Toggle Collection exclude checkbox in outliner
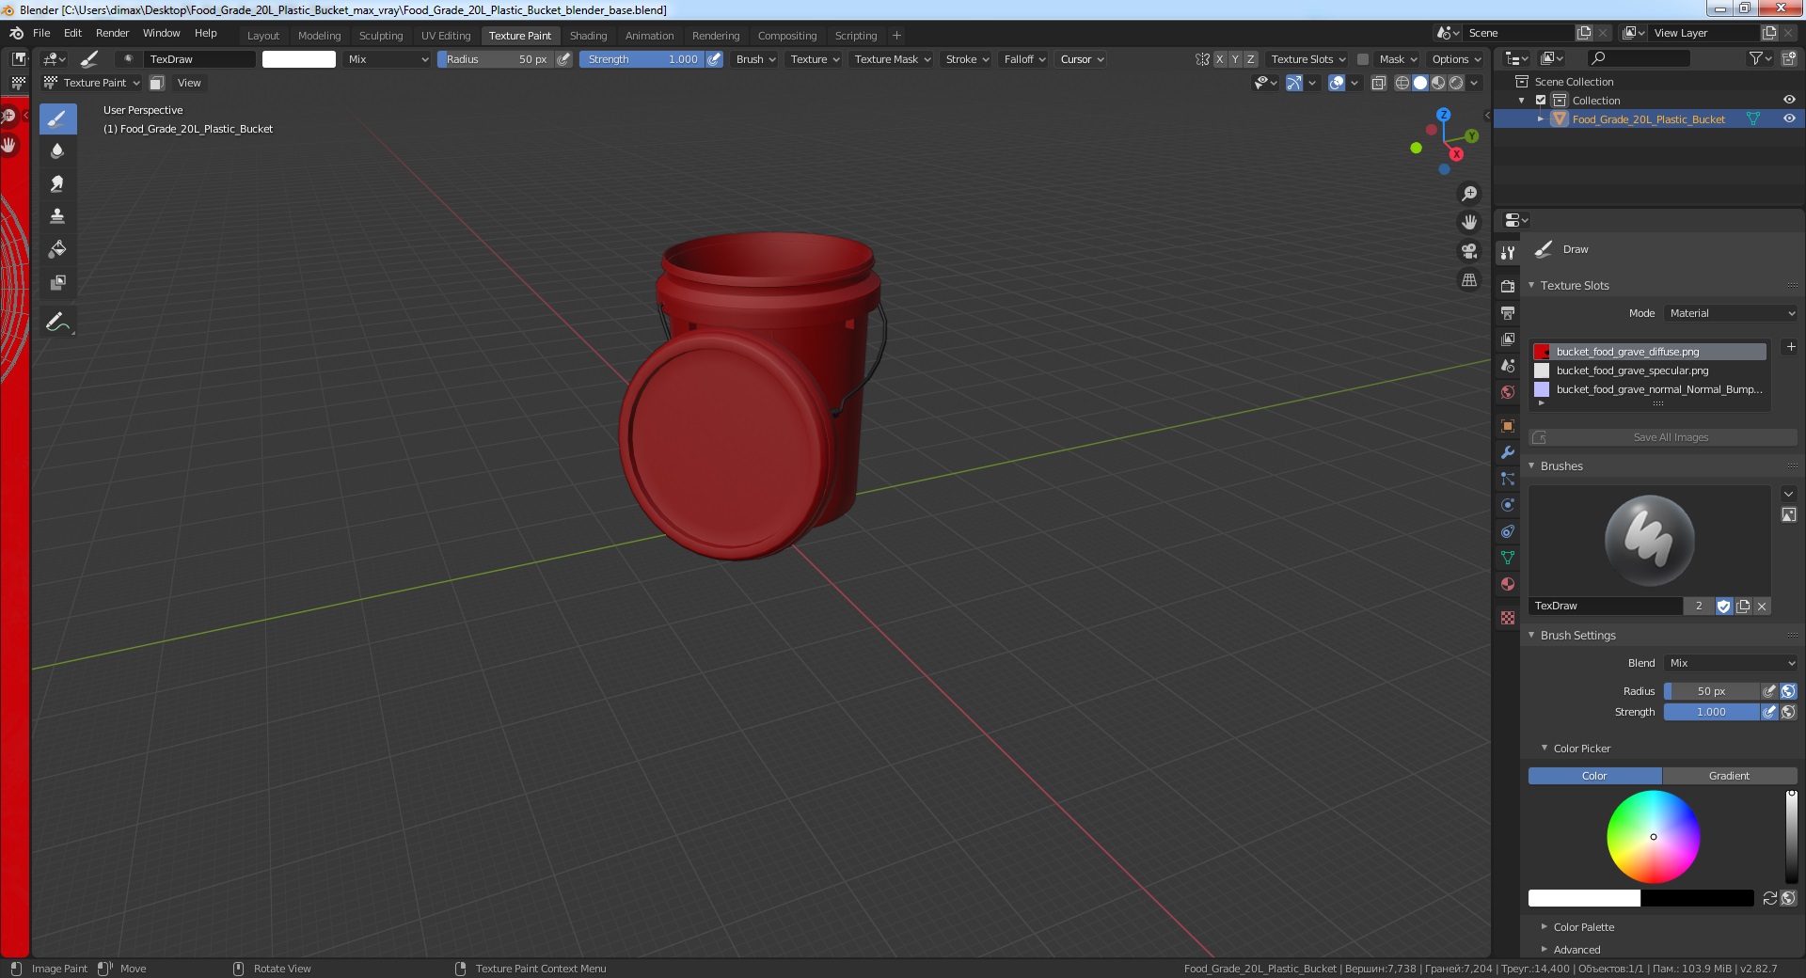The image size is (1806, 978). [1541, 101]
